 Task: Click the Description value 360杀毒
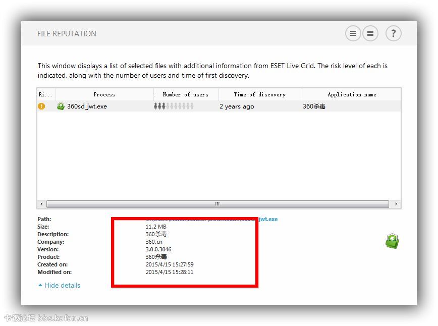click(156, 234)
